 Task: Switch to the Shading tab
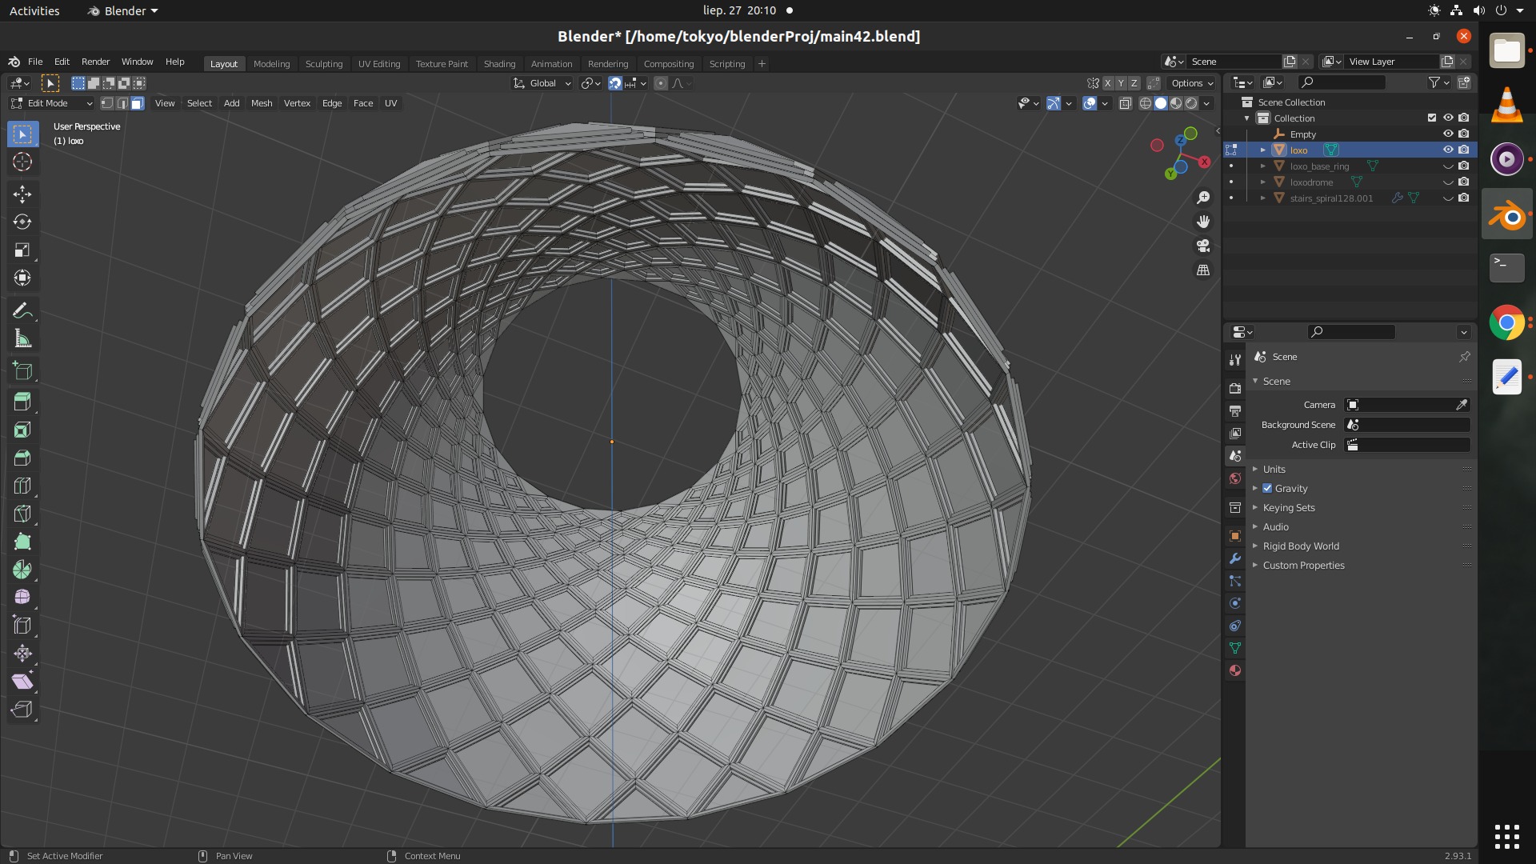499,63
